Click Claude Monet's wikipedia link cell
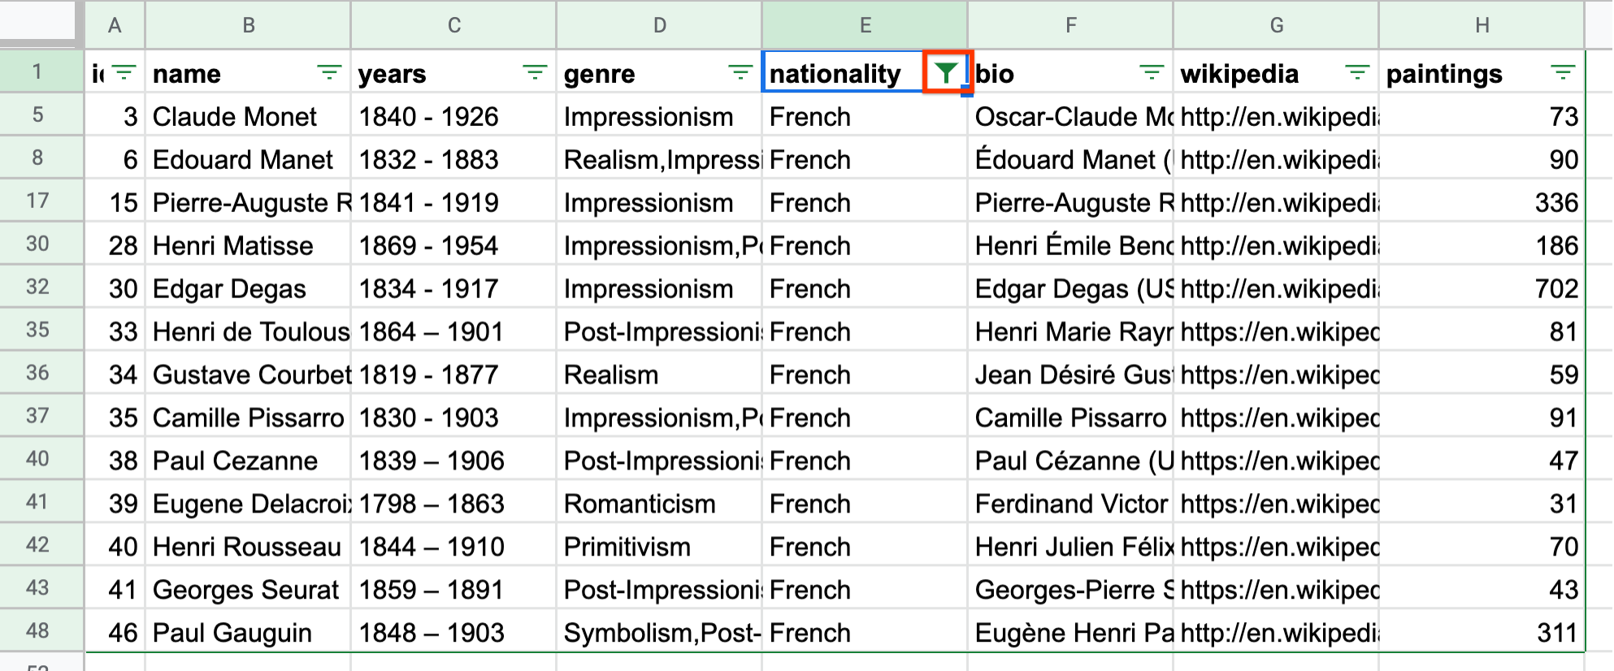Viewport: 1614px width, 671px height. pyautogui.click(x=1276, y=116)
